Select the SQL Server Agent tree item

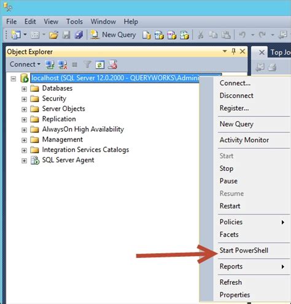pos(68,160)
